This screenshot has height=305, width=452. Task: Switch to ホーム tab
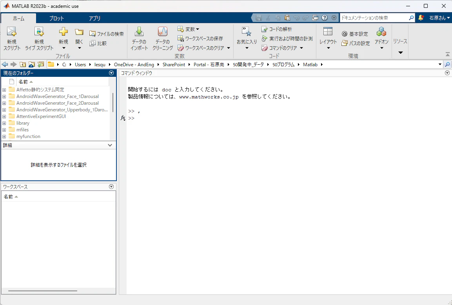click(18, 18)
